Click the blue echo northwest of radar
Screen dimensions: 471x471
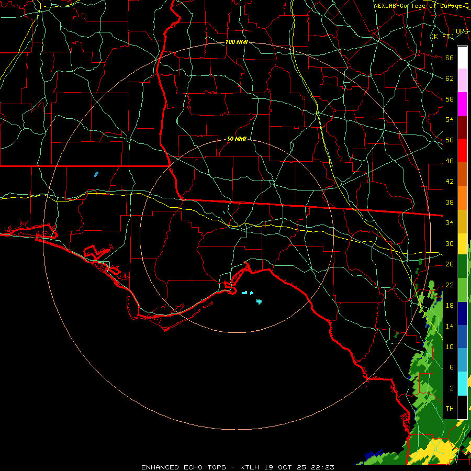tap(96, 174)
